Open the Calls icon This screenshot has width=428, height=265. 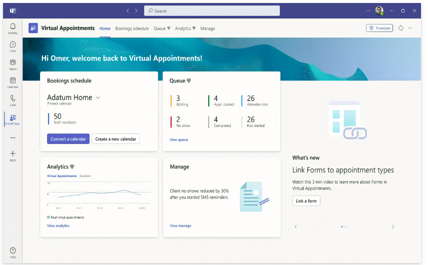click(x=13, y=100)
